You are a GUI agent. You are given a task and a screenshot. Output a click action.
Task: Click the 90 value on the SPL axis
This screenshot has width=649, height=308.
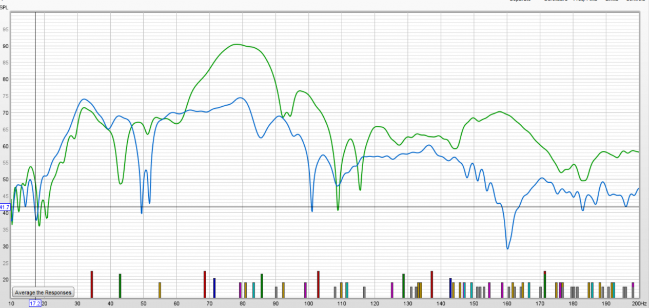[x=6, y=46]
